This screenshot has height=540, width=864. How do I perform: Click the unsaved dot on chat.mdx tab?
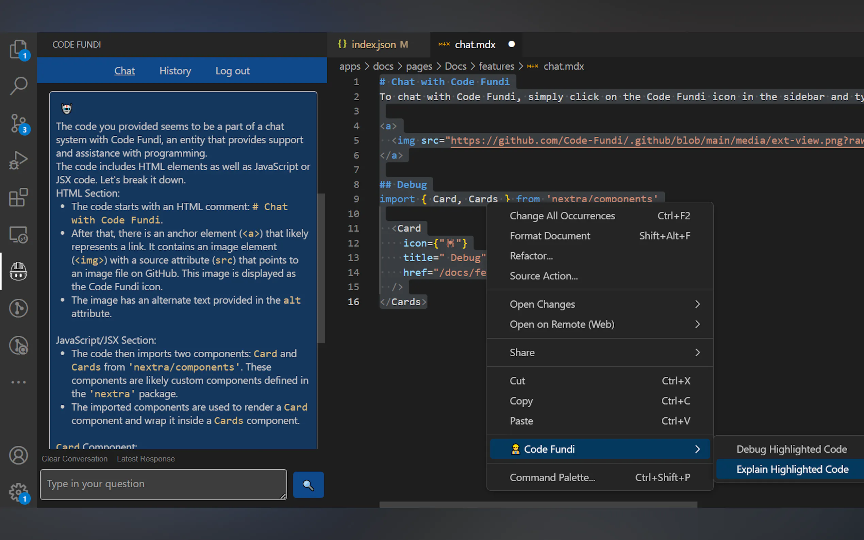point(512,44)
